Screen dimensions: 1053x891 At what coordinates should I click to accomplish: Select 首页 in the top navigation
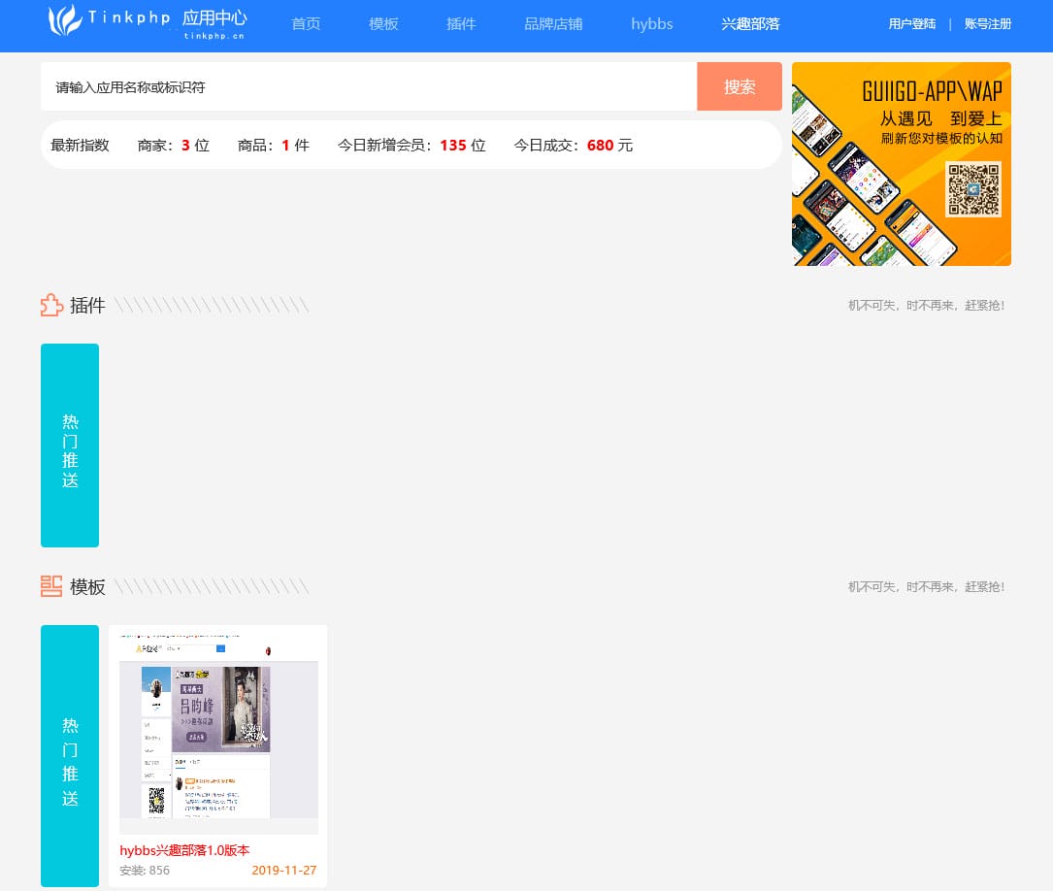click(x=305, y=24)
